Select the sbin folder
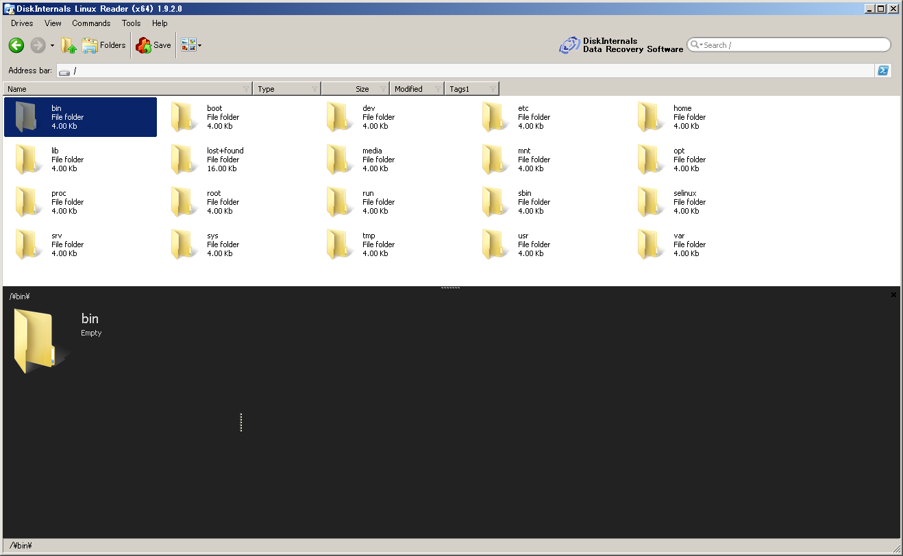The height and width of the screenshot is (556, 903). [547, 202]
